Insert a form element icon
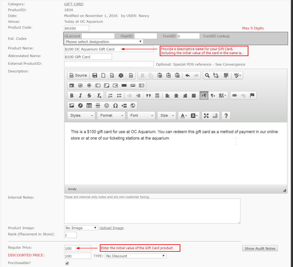293x267 pixels. click(x=71, y=85)
